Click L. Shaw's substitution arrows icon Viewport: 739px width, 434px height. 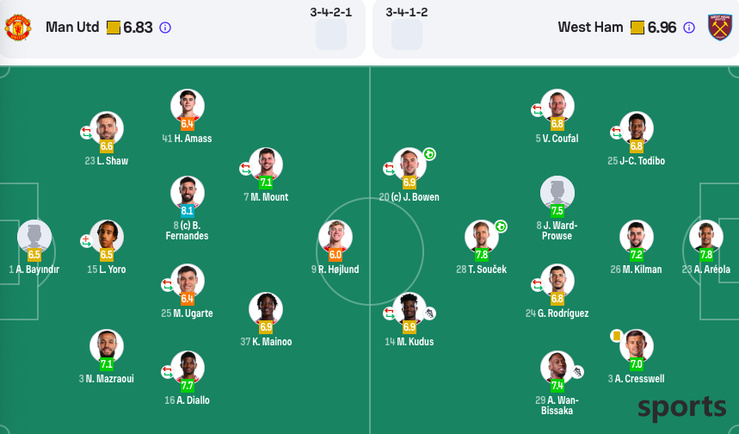[x=86, y=133]
